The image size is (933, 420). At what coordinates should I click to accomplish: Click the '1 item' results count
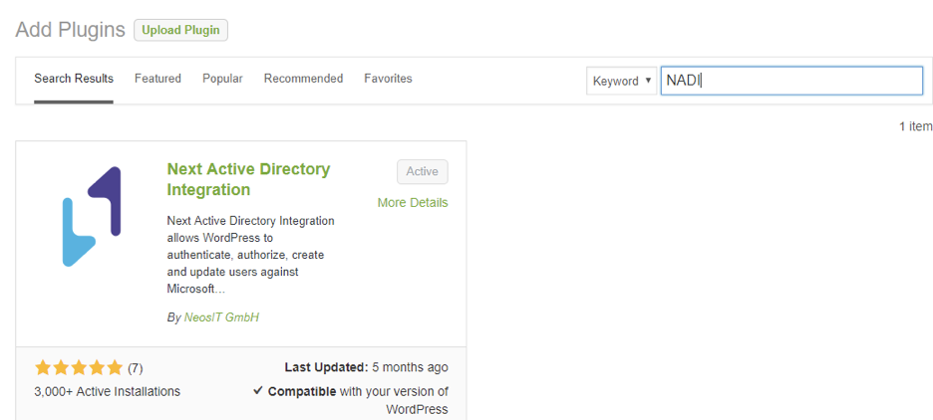click(916, 126)
